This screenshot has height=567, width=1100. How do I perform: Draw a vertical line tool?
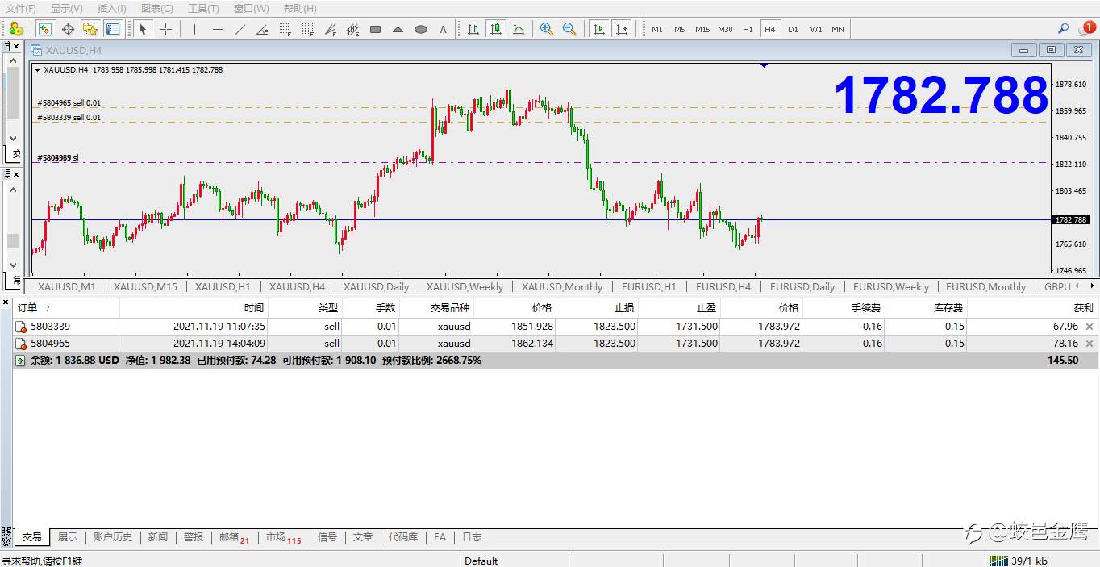(x=194, y=29)
